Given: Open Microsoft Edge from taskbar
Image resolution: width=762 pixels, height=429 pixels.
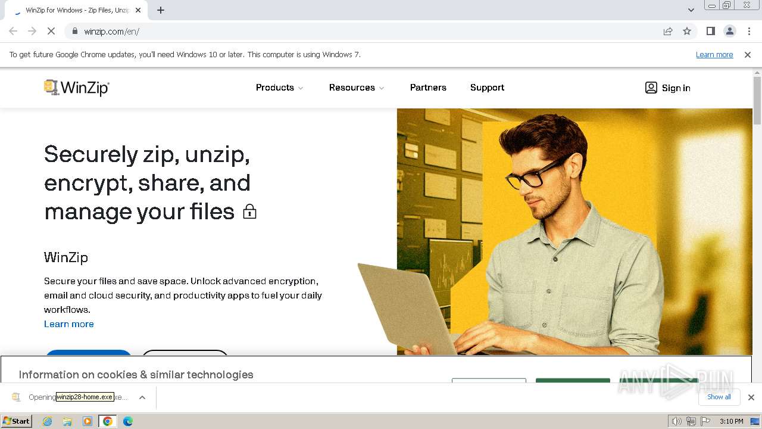Looking at the screenshot, I should pyautogui.click(x=128, y=421).
